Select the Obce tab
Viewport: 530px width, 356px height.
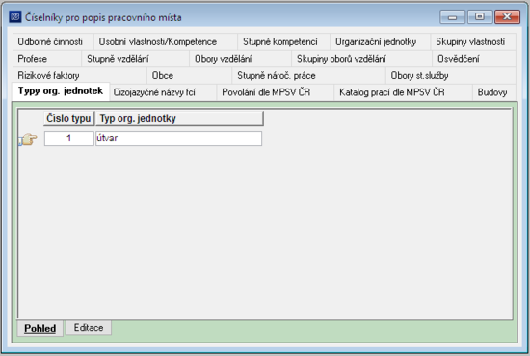tap(163, 76)
